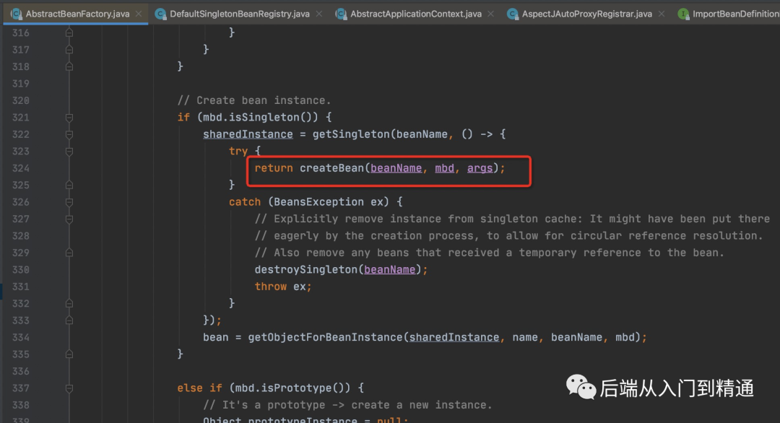Open the DefaultSingletonBeanRegistry.java tab
The image size is (780, 423).
[239, 14]
